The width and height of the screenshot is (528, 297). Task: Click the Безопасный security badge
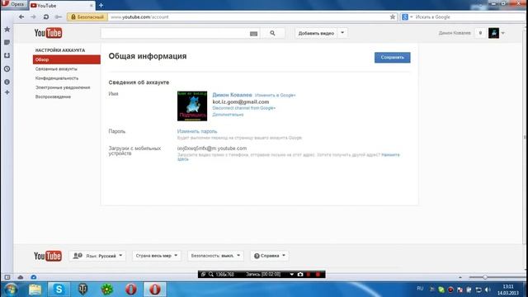tap(87, 16)
